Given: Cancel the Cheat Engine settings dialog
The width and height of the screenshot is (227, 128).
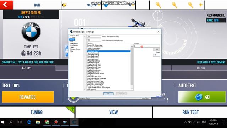Looking at the screenshot, I should pyautogui.click(x=121, y=94).
